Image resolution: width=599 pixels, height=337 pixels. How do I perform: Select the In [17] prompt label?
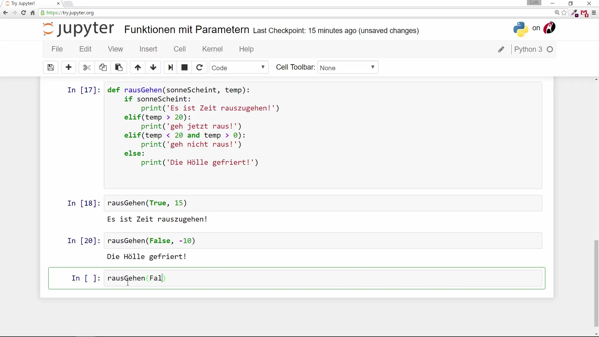pos(84,90)
